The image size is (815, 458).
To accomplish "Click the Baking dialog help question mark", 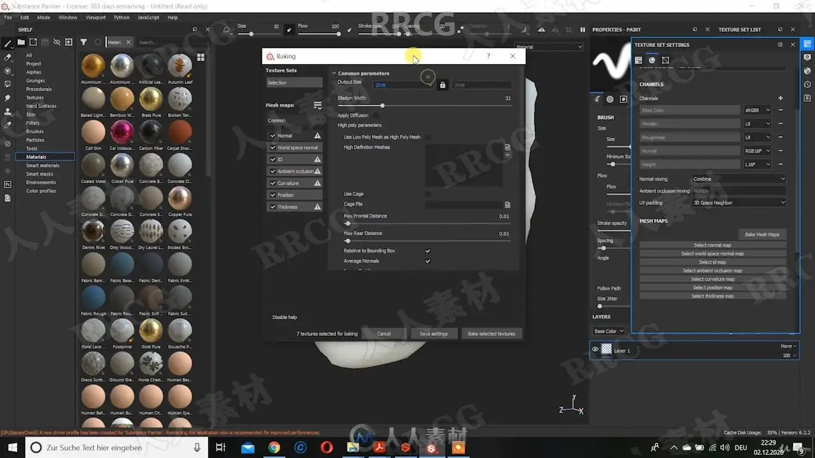I will (488, 56).
